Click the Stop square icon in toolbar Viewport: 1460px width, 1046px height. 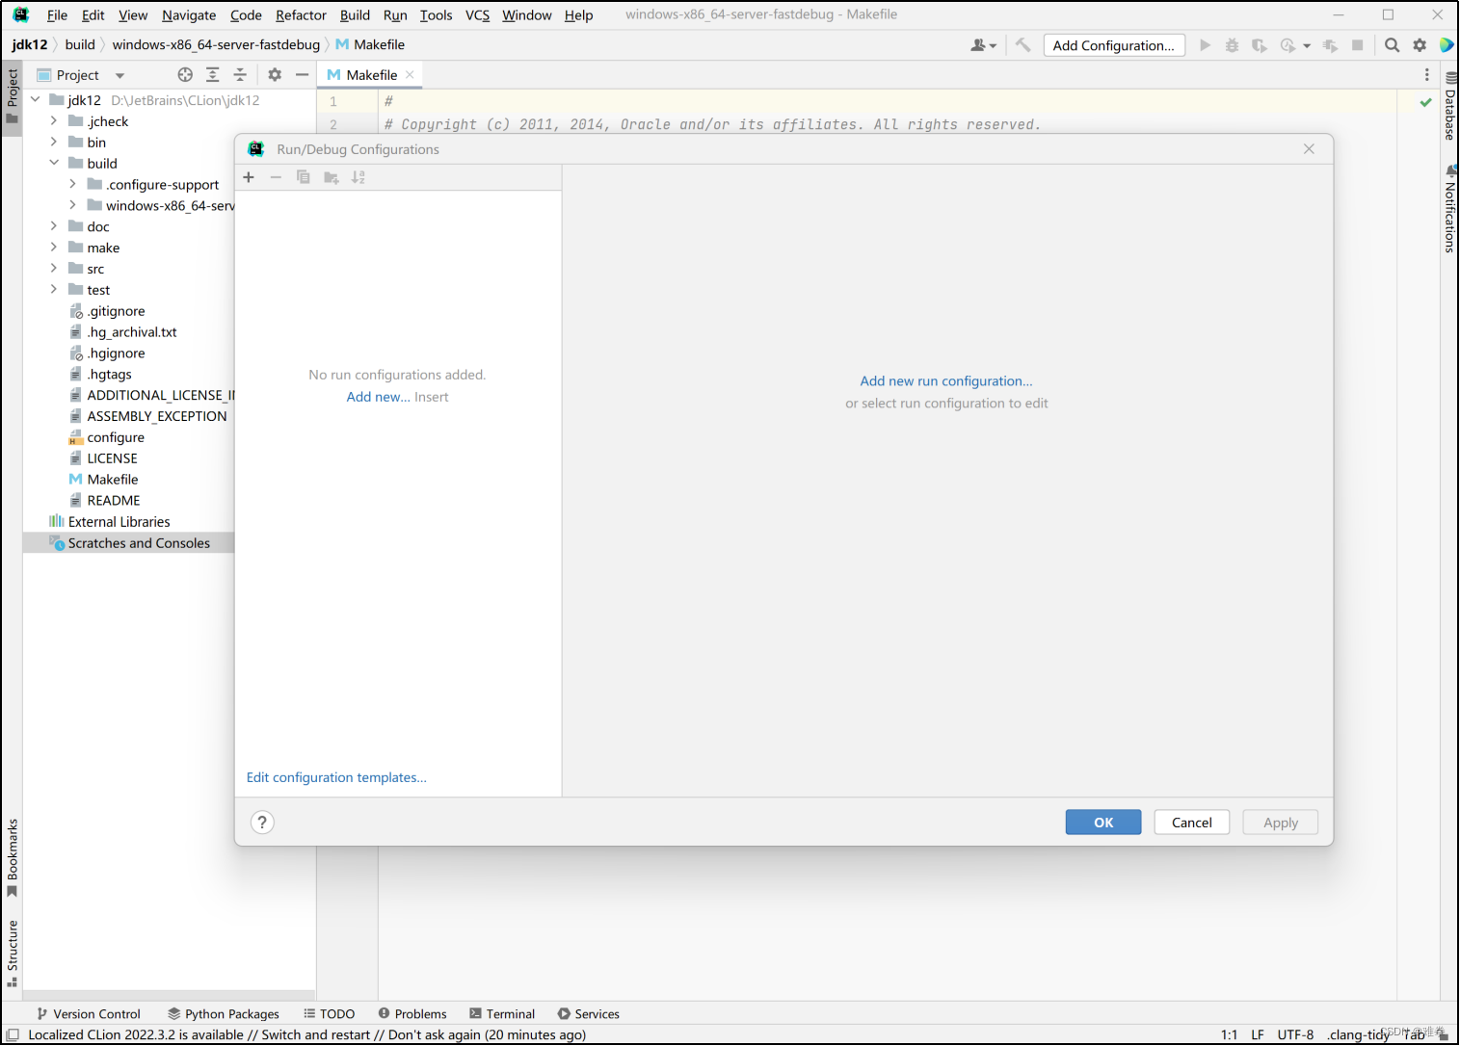point(1358,45)
